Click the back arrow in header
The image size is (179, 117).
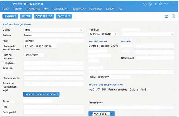tap(3, 4)
